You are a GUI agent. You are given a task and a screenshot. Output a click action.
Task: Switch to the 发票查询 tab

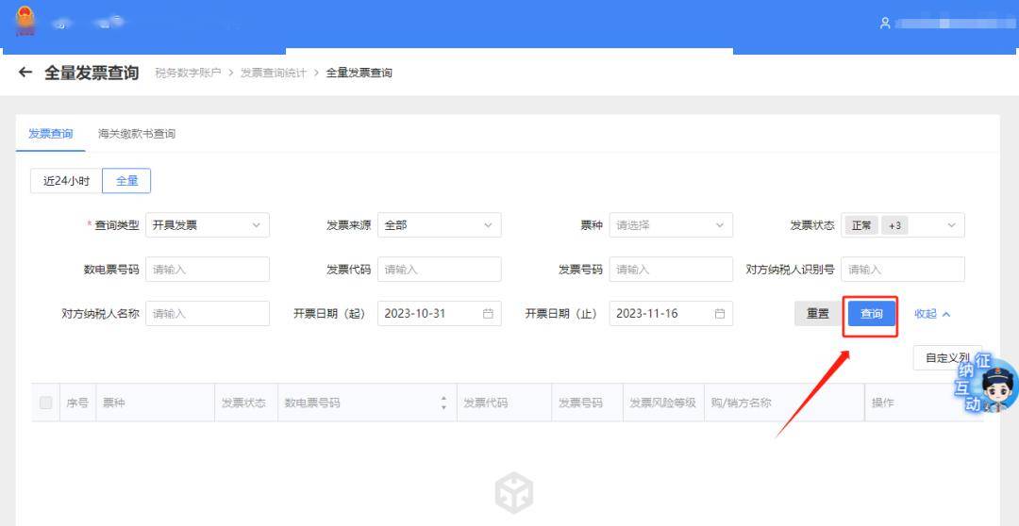51,134
